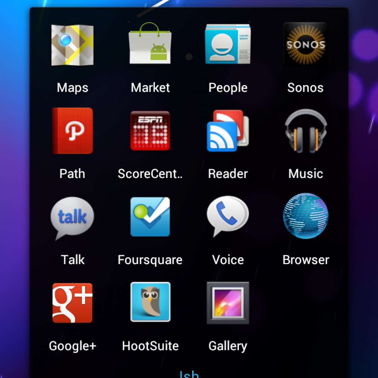Tap the "Maps" label text
This screenshot has height=378, width=378.
pyautogui.click(x=72, y=88)
